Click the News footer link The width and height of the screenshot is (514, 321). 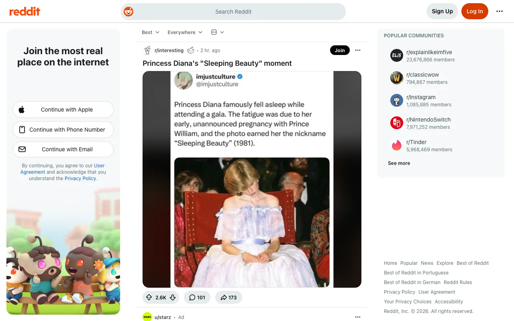427,263
